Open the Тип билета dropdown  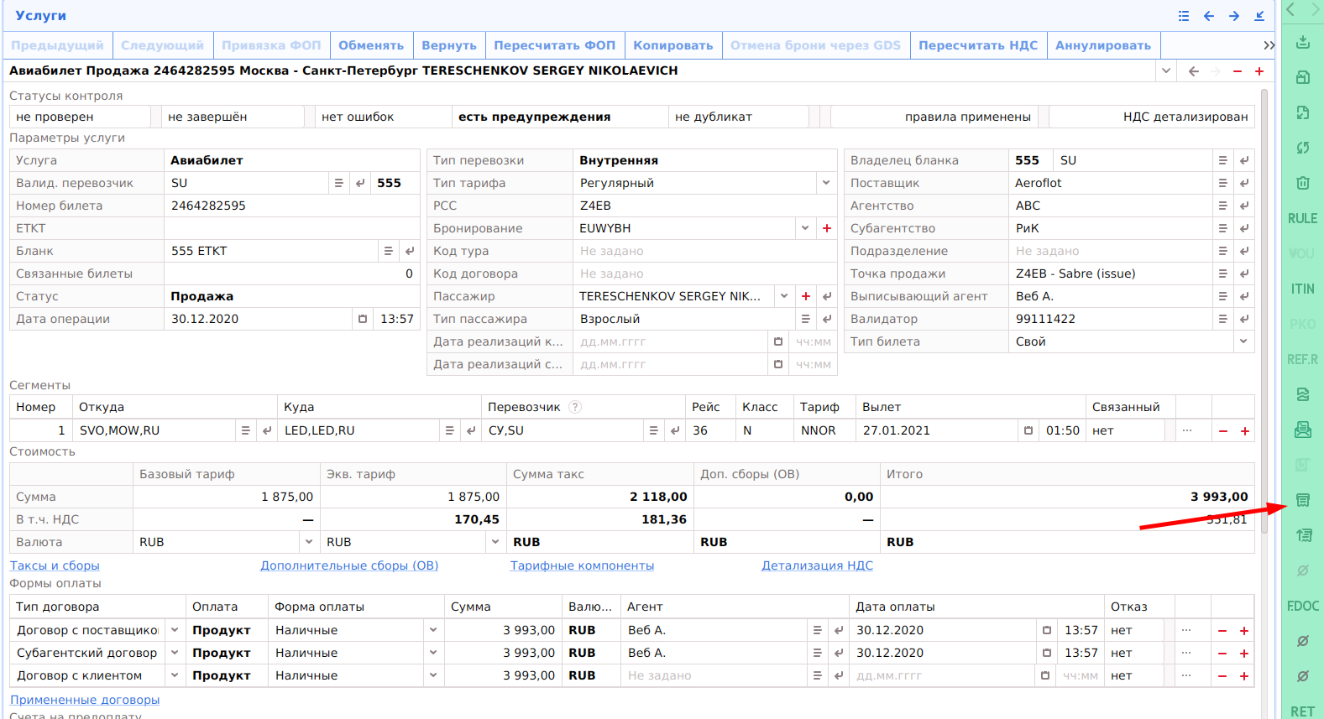1243,341
